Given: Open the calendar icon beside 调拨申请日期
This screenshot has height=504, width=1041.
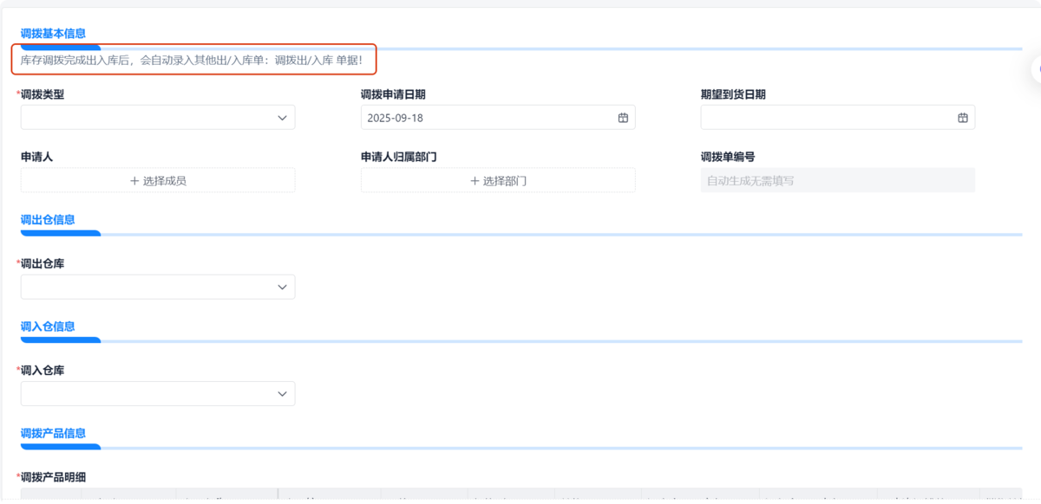Looking at the screenshot, I should (622, 117).
